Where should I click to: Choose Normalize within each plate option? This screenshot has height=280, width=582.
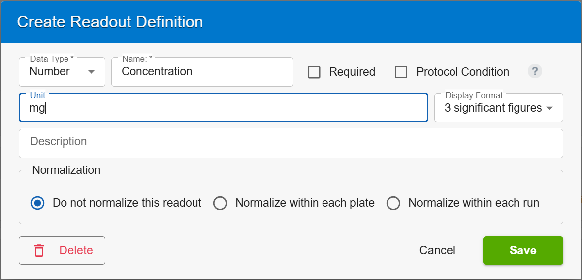click(x=220, y=203)
